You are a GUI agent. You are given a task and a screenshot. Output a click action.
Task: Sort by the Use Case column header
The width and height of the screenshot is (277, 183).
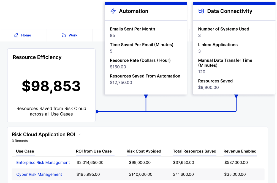[25, 151]
